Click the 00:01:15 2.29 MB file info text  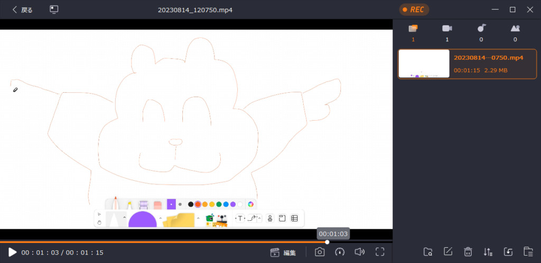click(x=480, y=70)
